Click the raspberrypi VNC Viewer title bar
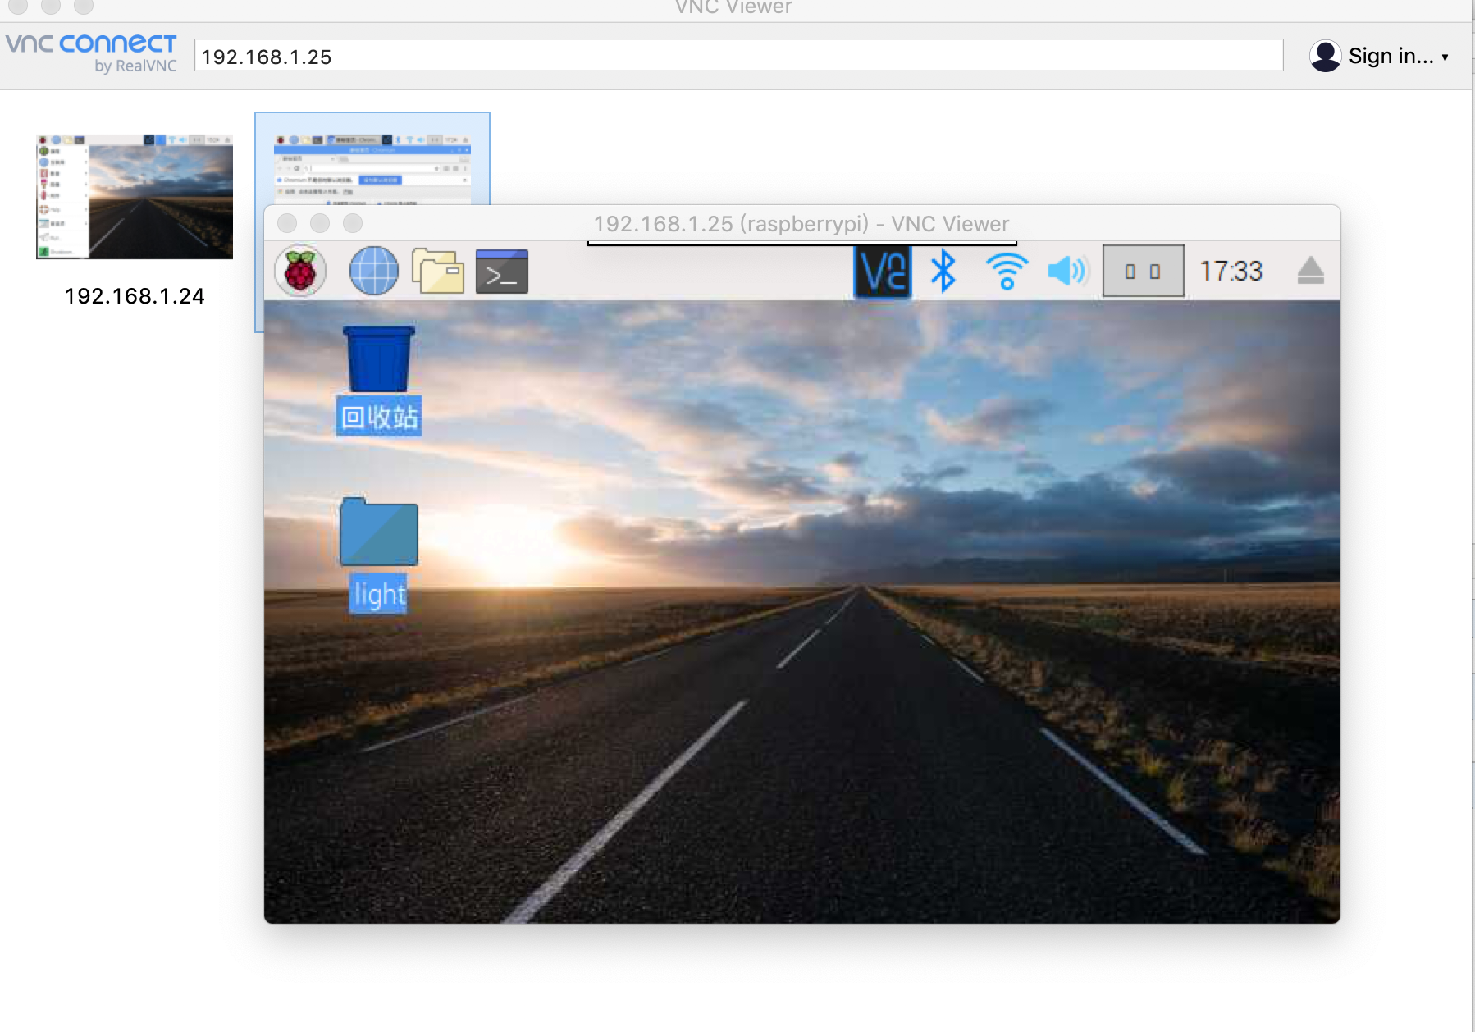 pos(801,223)
